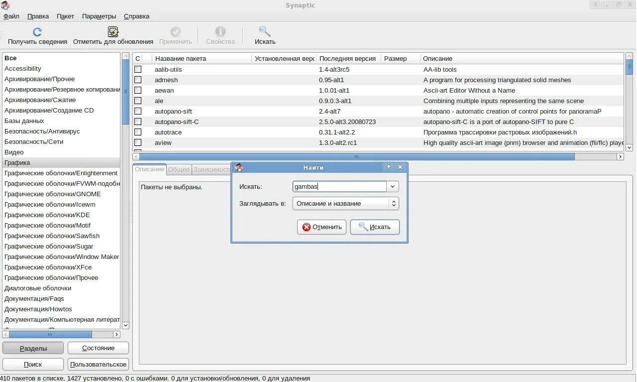The height and width of the screenshot is (382, 637).
Task: Switch to the Зависимости tab
Action: pyautogui.click(x=212, y=169)
